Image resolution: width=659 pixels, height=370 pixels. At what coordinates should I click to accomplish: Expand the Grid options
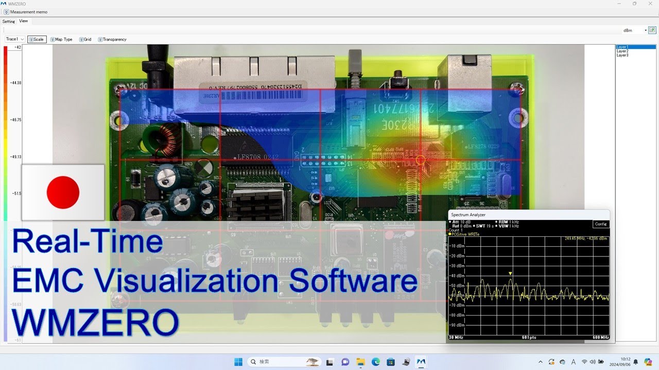point(85,39)
